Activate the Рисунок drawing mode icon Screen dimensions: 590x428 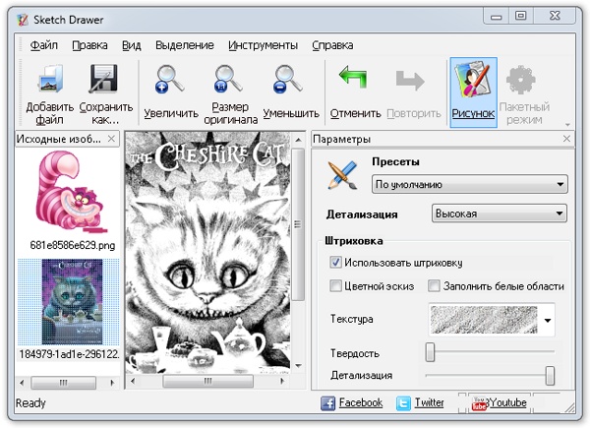(x=473, y=81)
